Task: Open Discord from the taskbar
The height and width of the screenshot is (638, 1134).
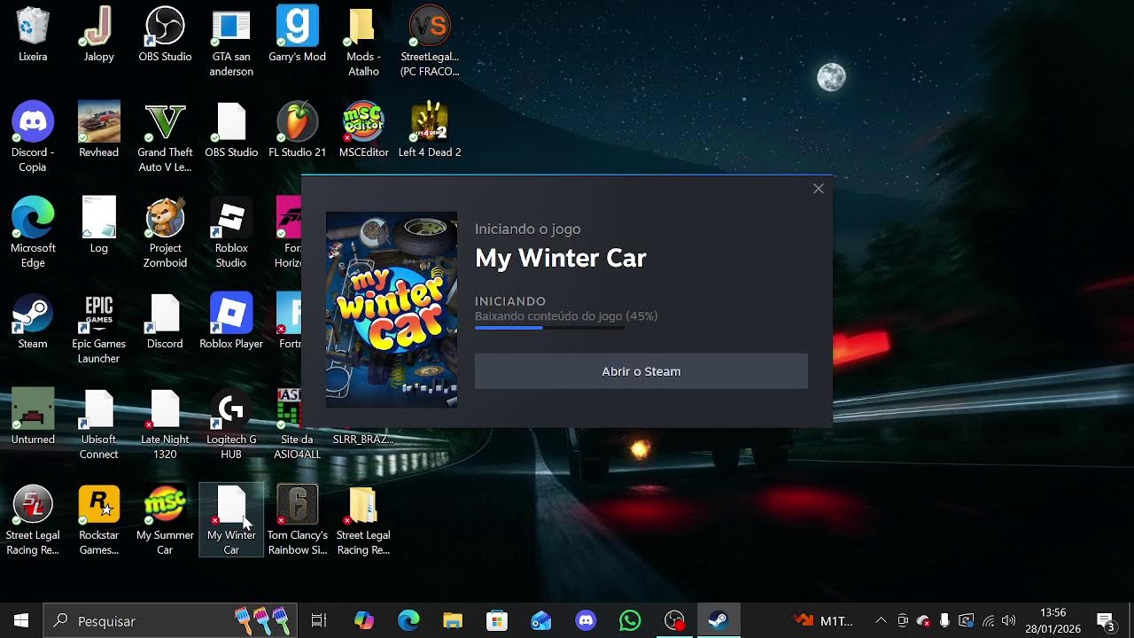Action: [586, 620]
